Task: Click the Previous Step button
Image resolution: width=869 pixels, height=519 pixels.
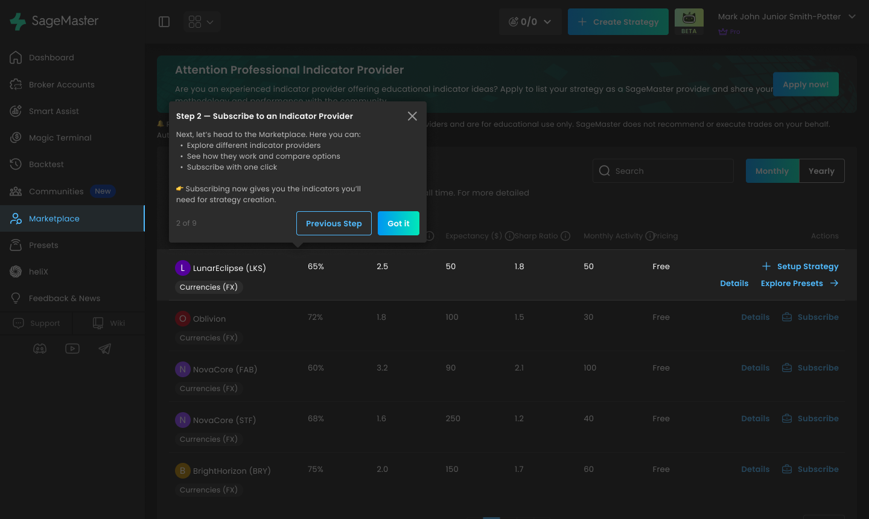Action: pyautogui.click(x=334, y=223)
